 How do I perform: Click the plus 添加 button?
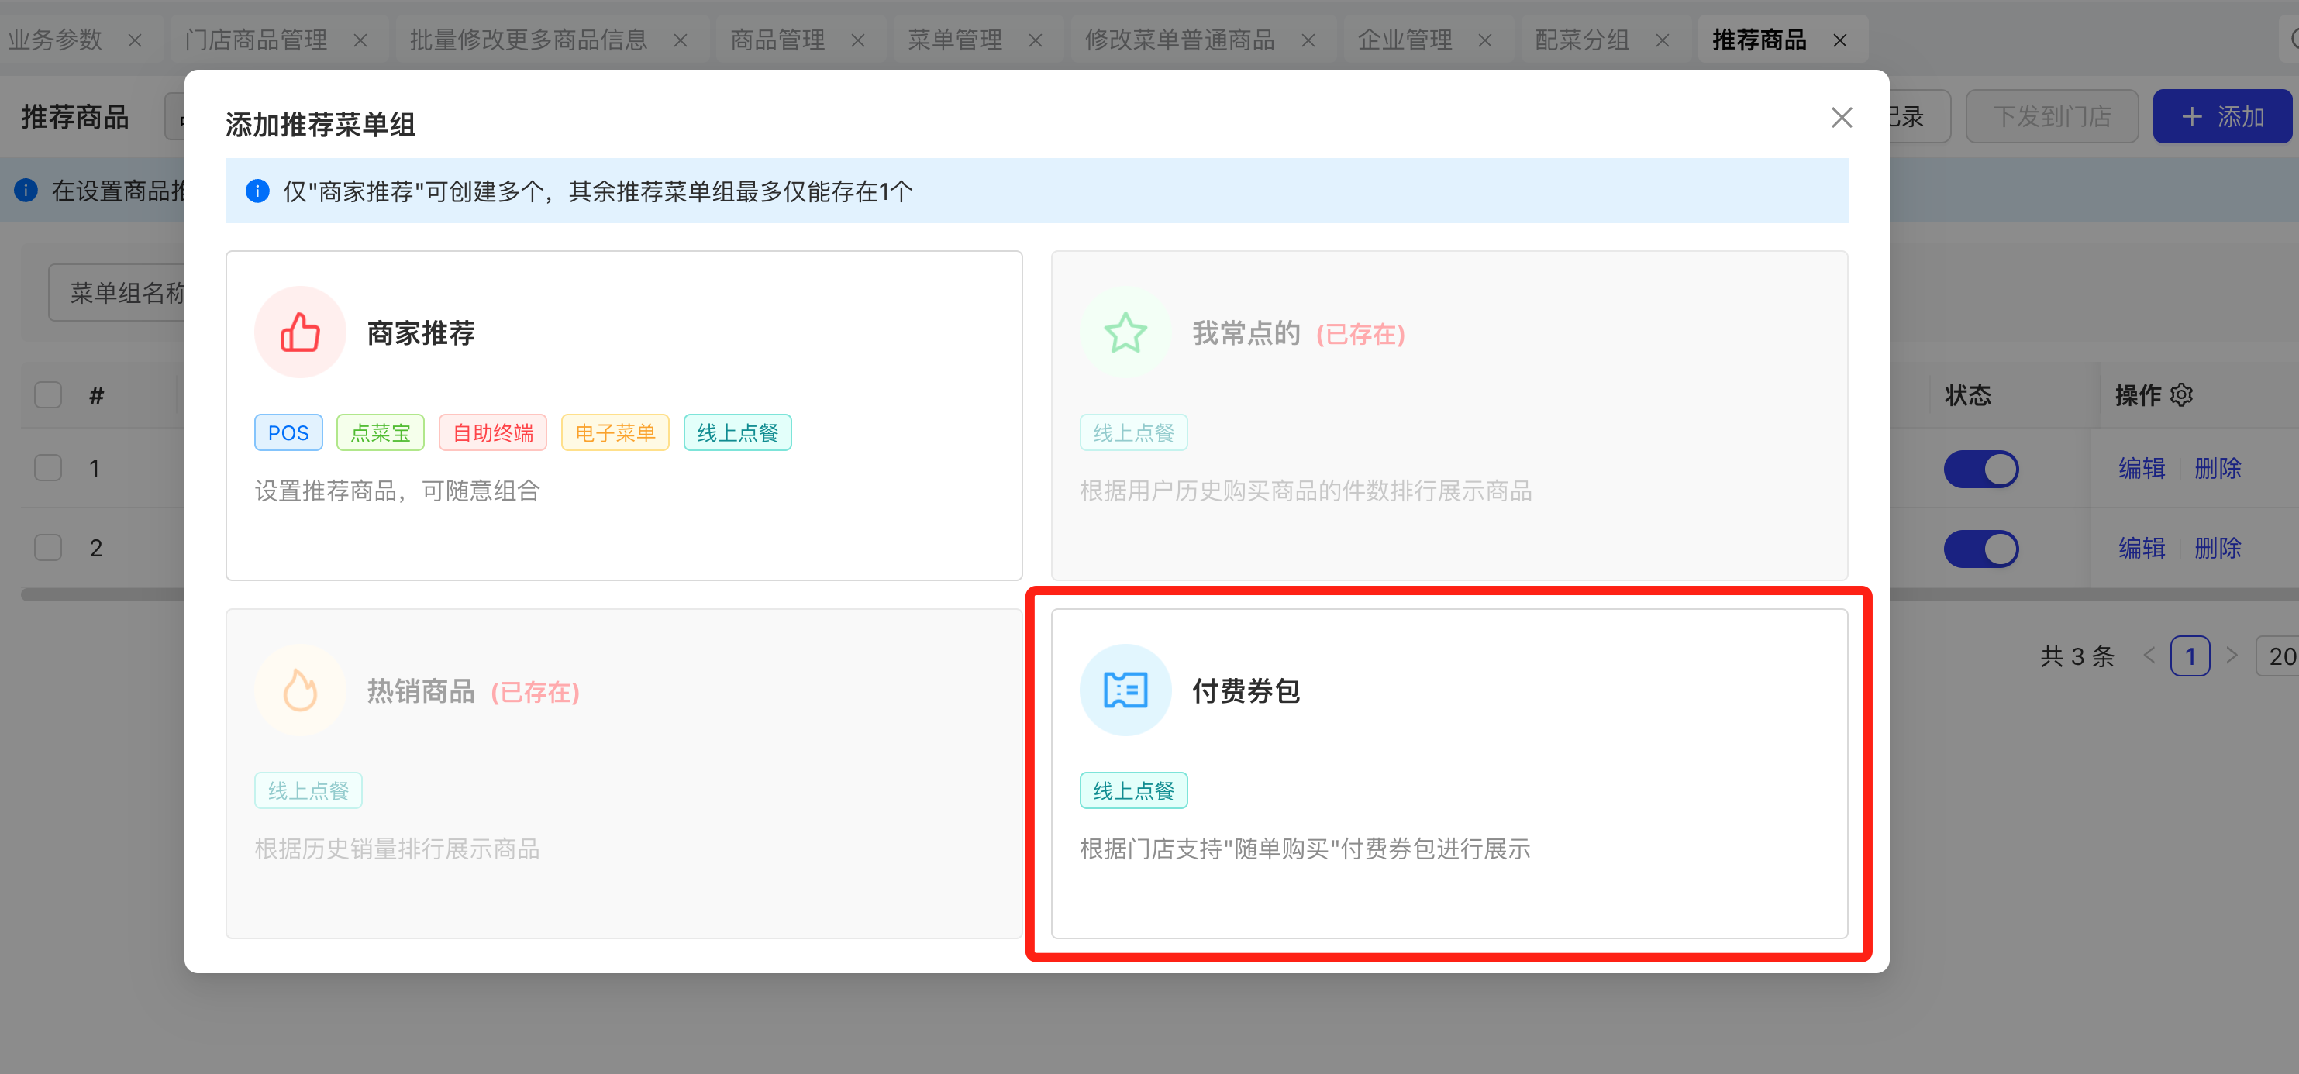[2221, 117]
